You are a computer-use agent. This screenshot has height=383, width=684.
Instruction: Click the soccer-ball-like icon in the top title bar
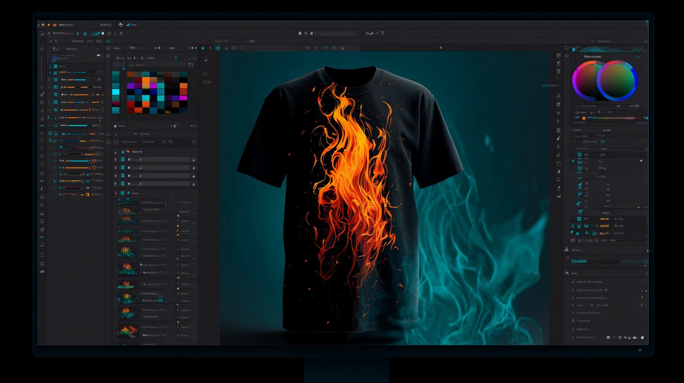tap(120, 25)
